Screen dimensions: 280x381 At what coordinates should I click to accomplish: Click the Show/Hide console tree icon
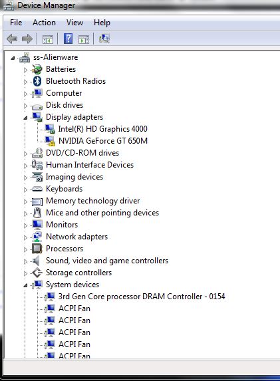(47, 39)
